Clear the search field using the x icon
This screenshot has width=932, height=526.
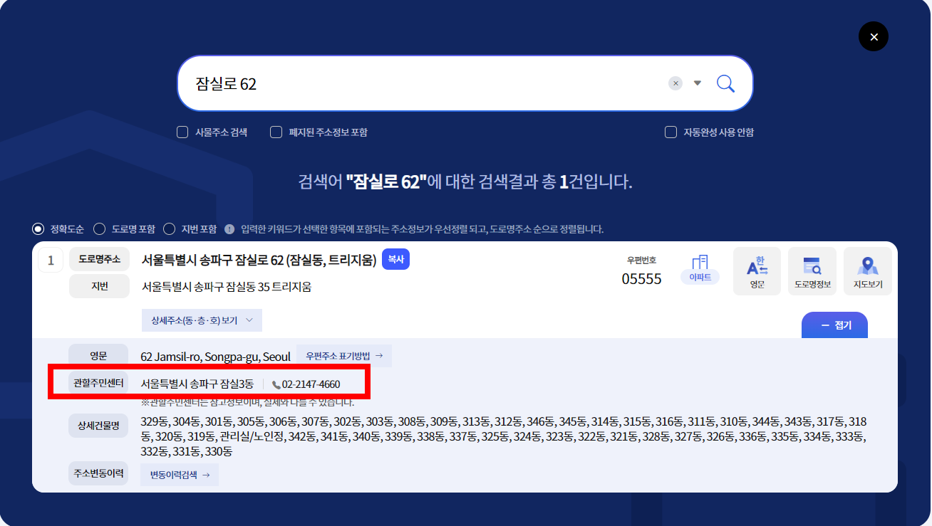tap(675, 83)
